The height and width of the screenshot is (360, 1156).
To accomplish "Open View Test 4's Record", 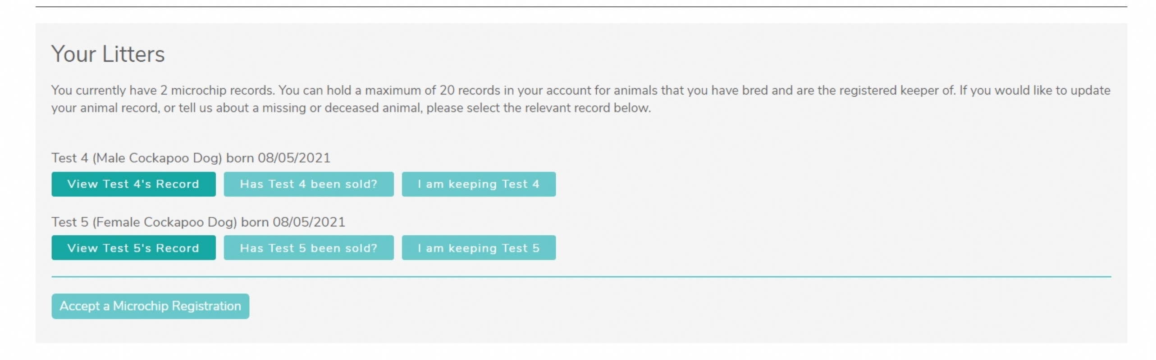I will pos(133,184).
